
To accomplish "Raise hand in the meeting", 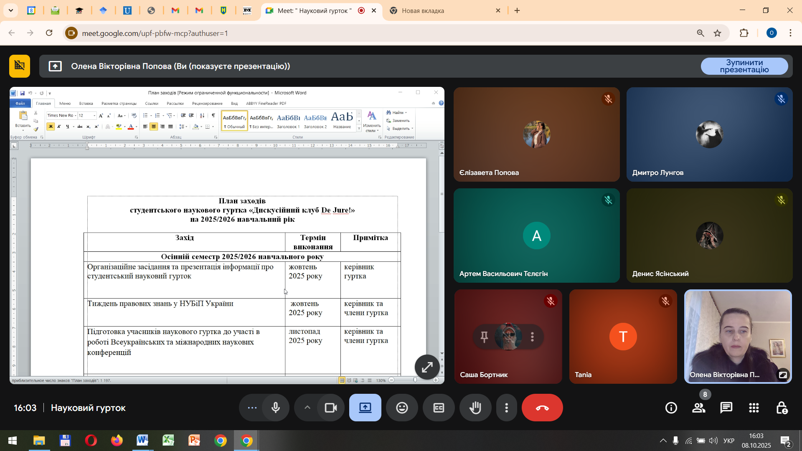I will pyautogui.click(x=475, y=408).
